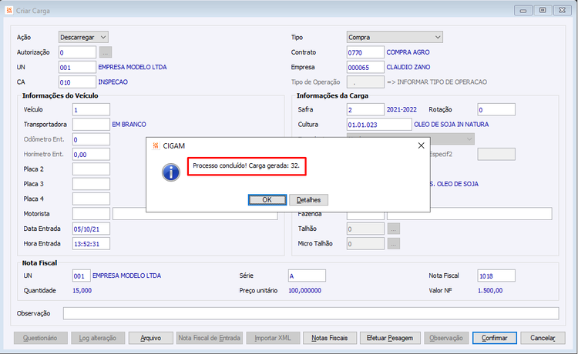Click the Criar Carga window title icon
This screenshot has height=354, width=578.
(x=9, y=10)
